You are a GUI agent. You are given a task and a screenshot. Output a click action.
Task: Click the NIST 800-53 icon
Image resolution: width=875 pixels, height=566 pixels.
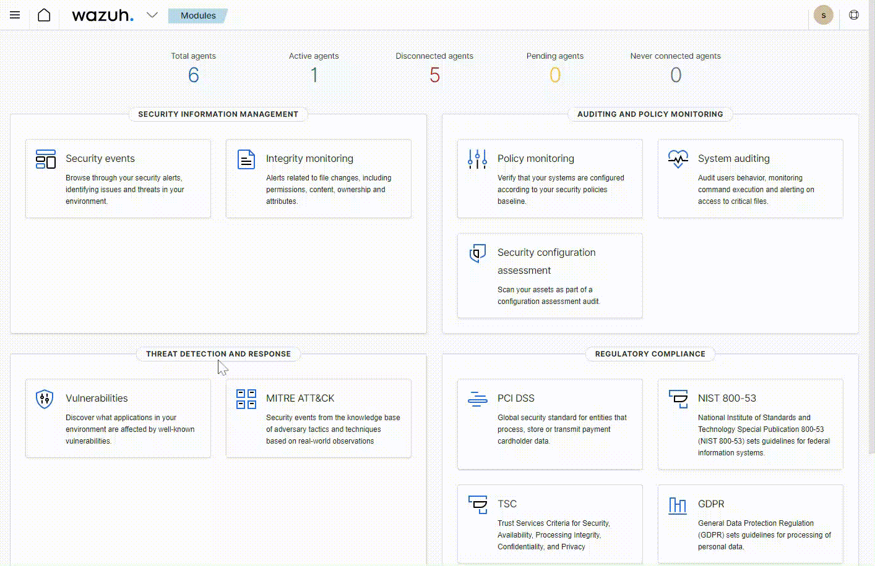(x=678, y=399)
